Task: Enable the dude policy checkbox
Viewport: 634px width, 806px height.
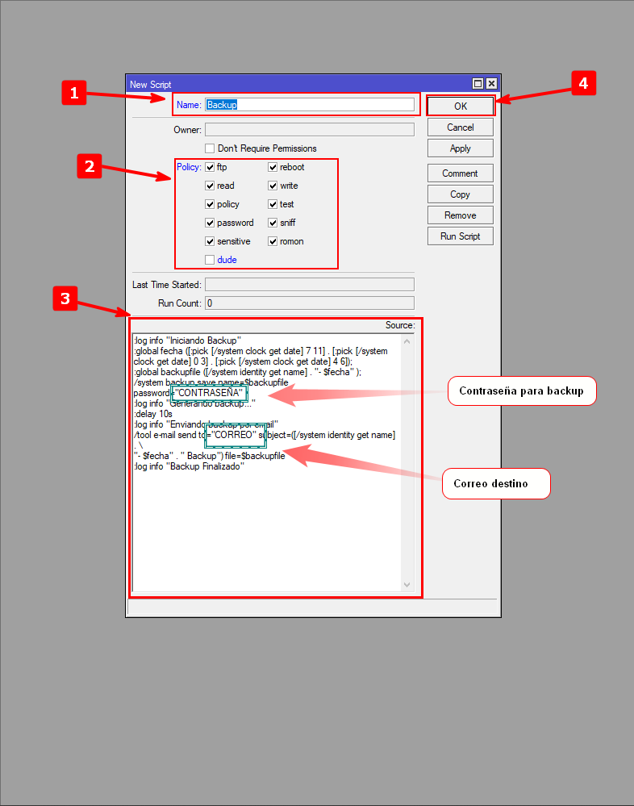Action: (x=210, y=260)
